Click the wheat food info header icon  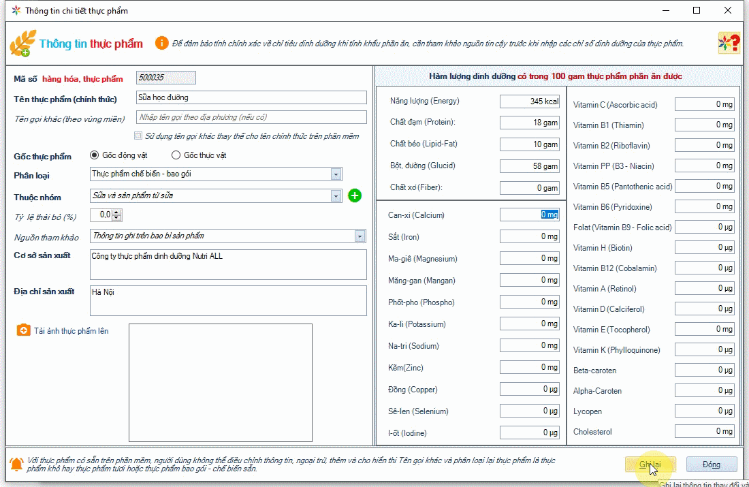[x=20, y=44]
